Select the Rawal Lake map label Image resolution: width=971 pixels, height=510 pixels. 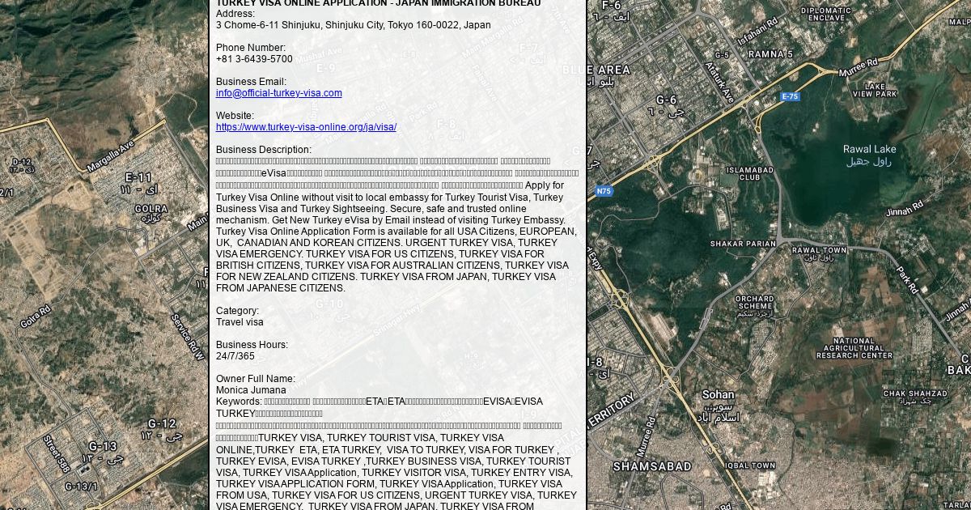tap(869, 149)
